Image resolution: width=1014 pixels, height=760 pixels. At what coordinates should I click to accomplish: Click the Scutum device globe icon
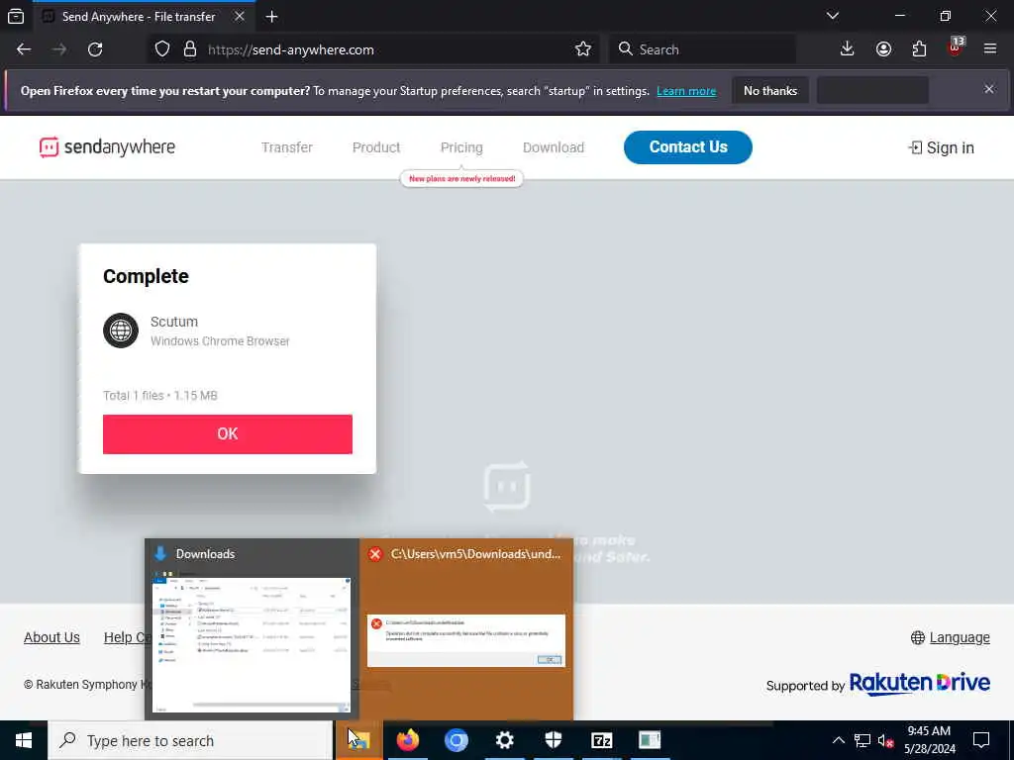[x=121, y=331]
